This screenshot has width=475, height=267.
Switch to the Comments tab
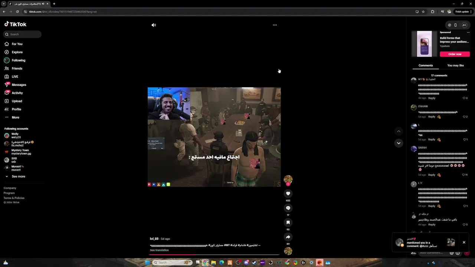426,65
